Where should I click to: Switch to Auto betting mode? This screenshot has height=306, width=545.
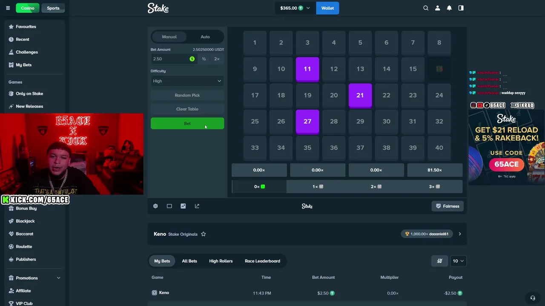pyautogui.click(x=205, y=37)
